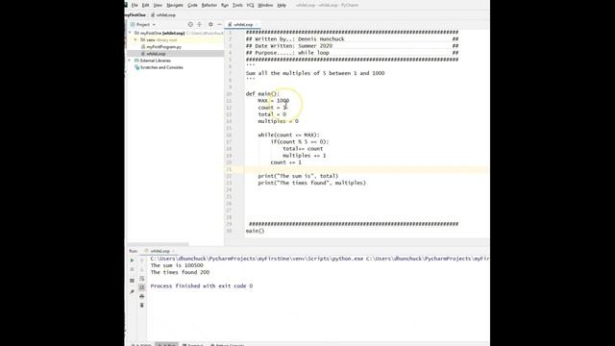615x346 pixels.
Task: Click the locate-file target icon in Project panel
Action: point(190,24)
